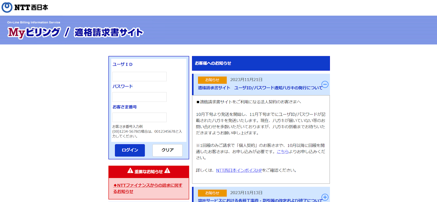
Task: Collapse the 2023月11月21日 notice with minus icon
Action: click(325, 84)
